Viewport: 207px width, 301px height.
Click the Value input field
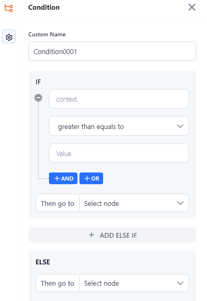tap(119, 153)
